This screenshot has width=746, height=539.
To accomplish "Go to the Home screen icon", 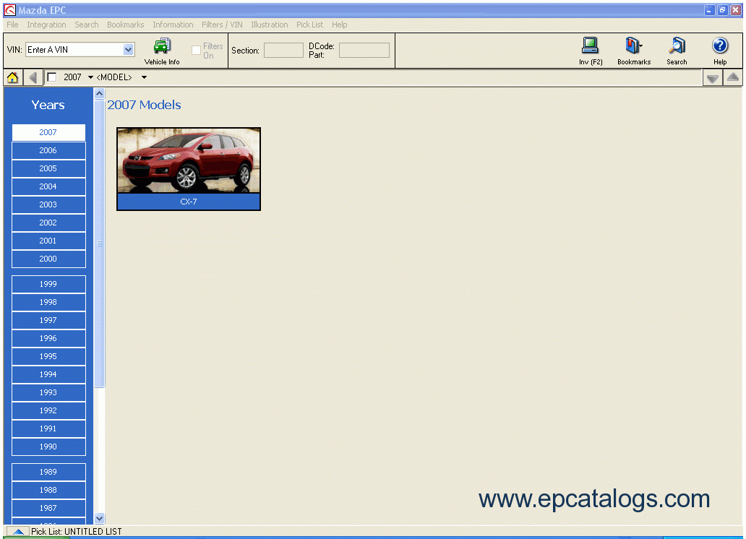I will tap(12, 77).
